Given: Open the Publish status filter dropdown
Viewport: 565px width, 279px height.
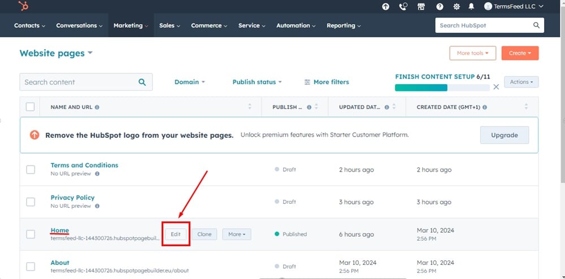Looking at the screenshot, I should point(257,82).
